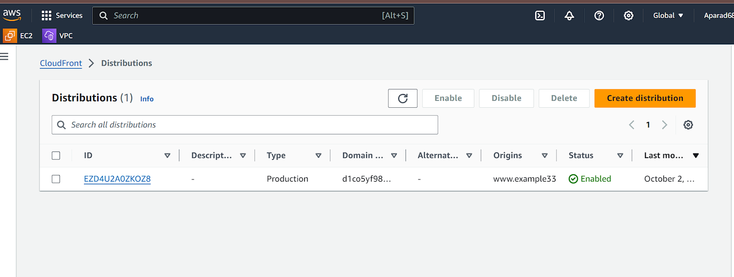Click the Delete button
The height and width of the screenshot is (277, 734).
click(x=564, y=98)
